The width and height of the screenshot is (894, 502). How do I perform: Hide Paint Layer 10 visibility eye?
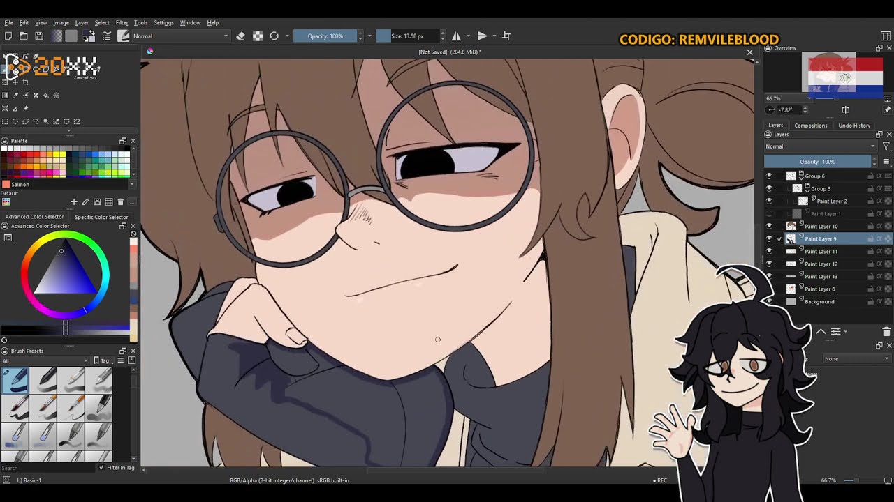[x=769, y=227]
